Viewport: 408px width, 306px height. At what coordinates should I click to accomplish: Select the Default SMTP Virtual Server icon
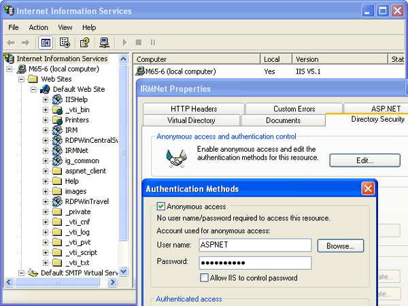[x=33, y=273]
